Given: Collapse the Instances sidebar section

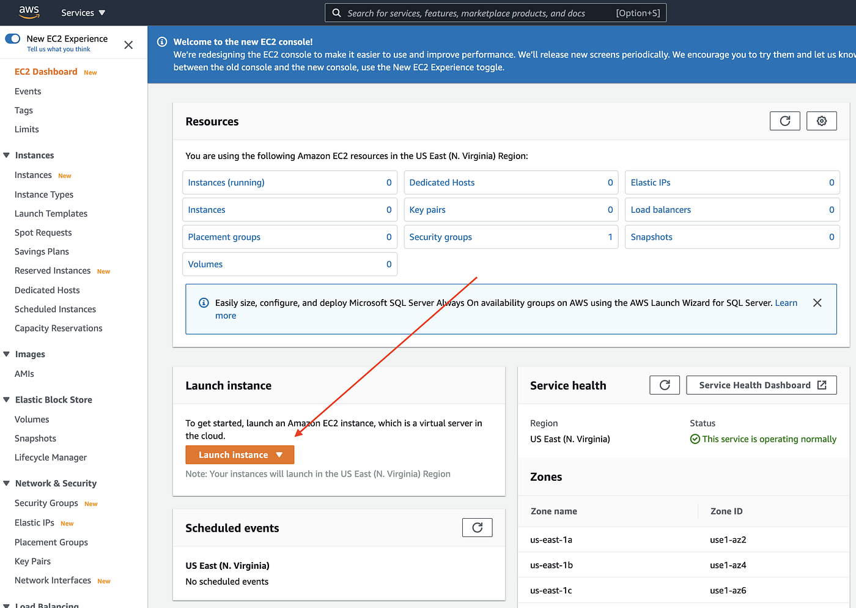Looking at the screenshot, I should point(6,155).
